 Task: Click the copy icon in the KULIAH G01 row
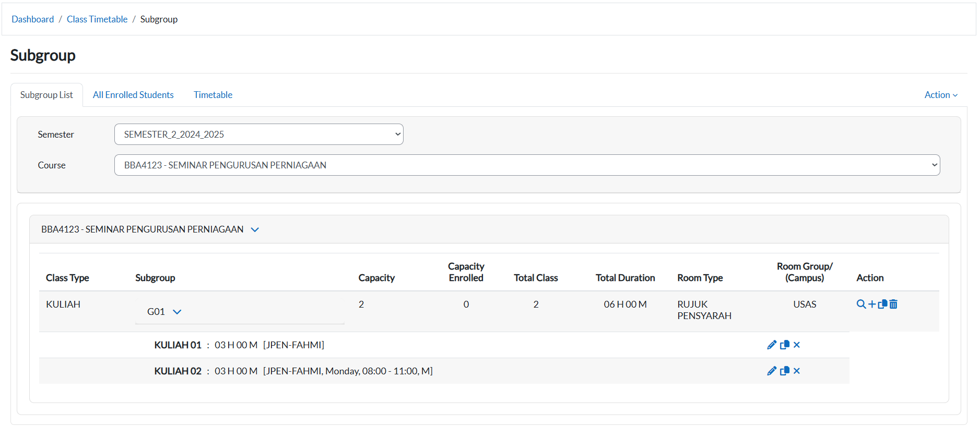(x=883, y=304)
